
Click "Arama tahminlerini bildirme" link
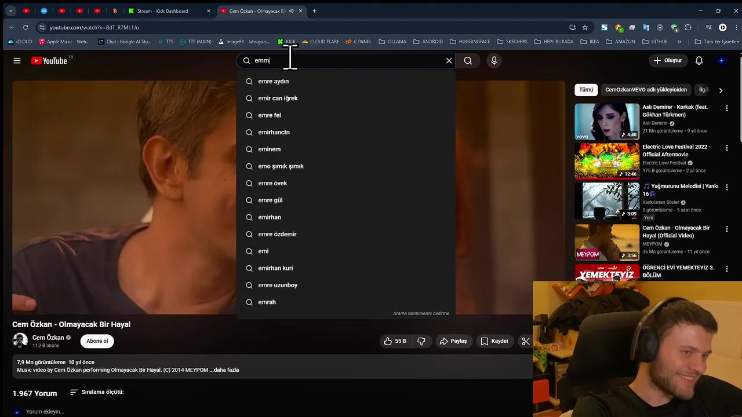point(421,313)
